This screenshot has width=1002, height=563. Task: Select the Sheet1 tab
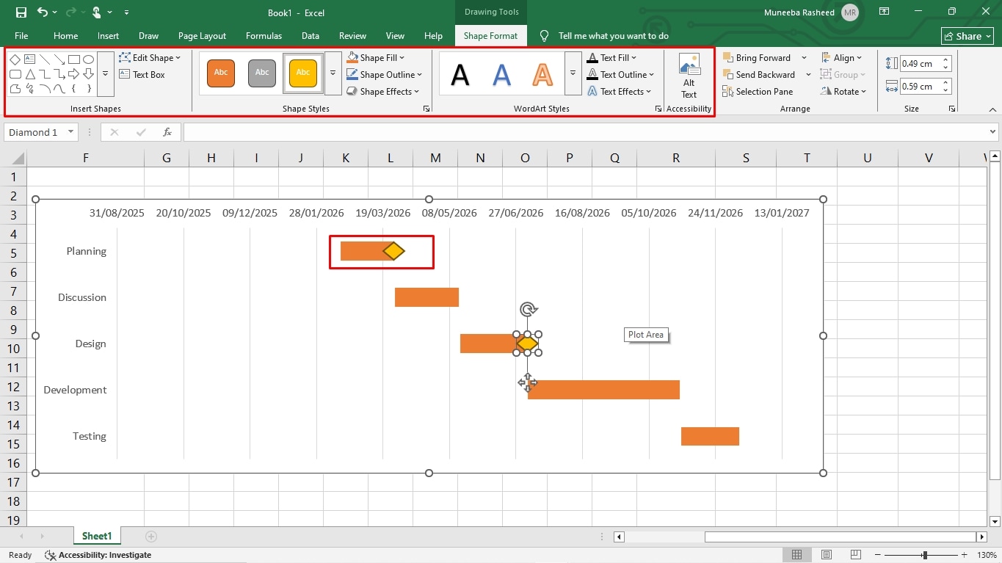[97, 537]
